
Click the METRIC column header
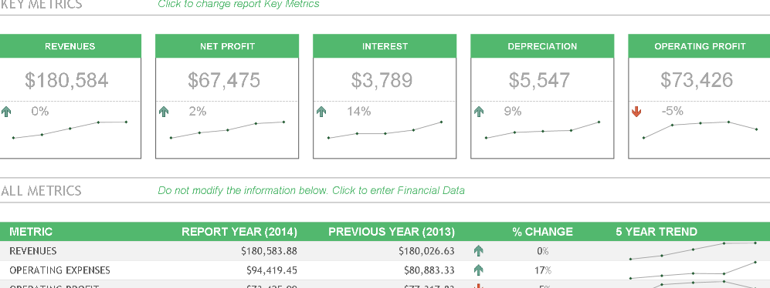tap(31, 232)
